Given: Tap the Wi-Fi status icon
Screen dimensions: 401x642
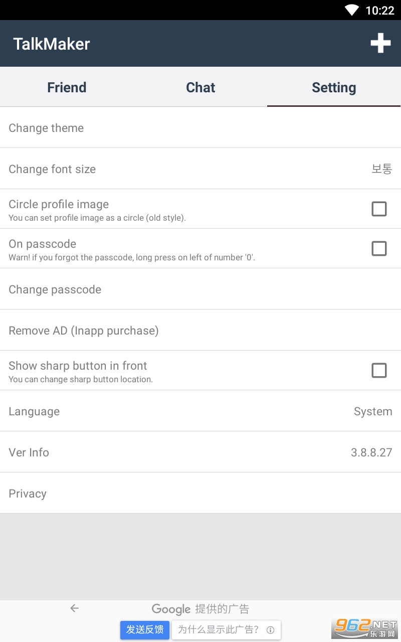Looking at the screenshot, I should tap(352, 10).
